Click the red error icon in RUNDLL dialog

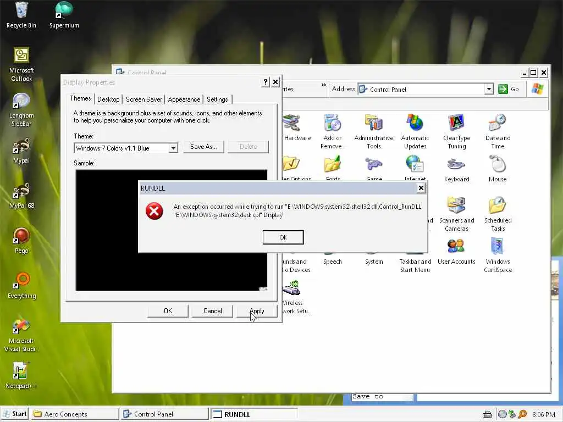click(x=154, y=211)
